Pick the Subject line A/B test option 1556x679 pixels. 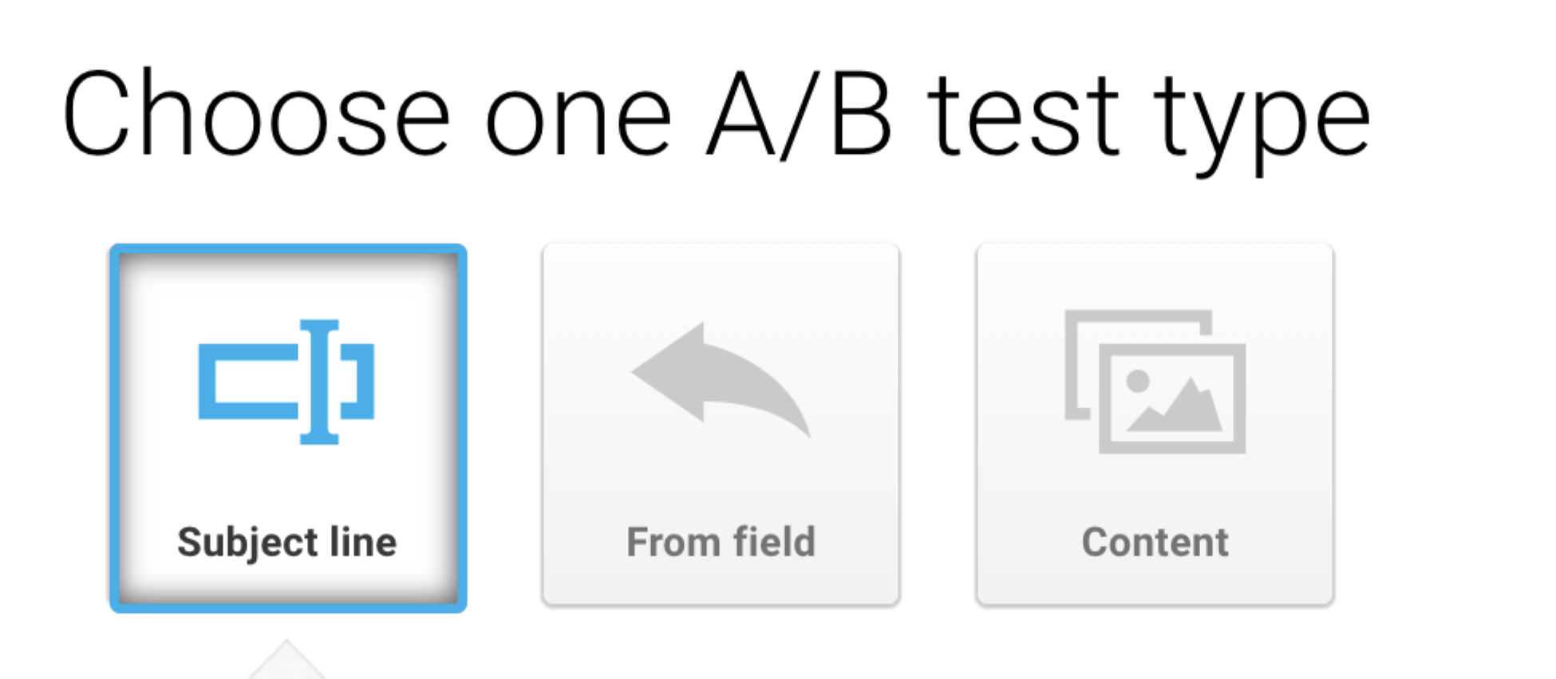[288, 428]
